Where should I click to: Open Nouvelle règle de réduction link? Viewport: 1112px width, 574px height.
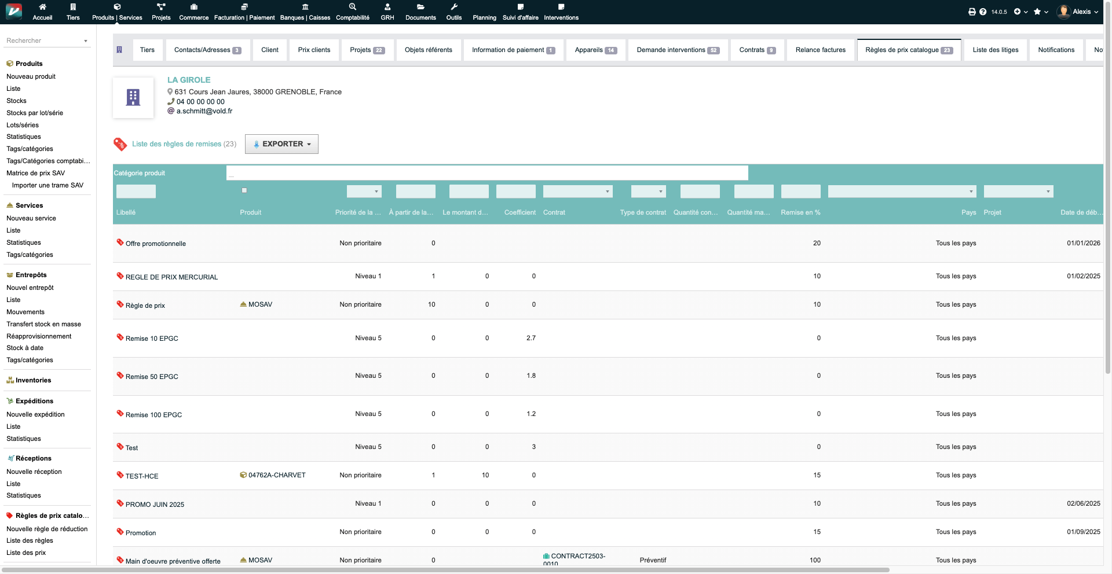click(47, 529)
